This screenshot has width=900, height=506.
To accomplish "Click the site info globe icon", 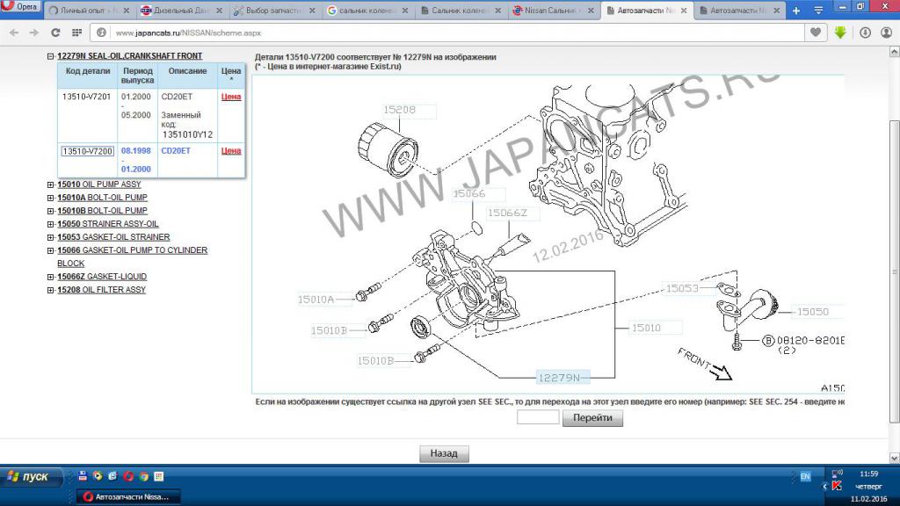I will point(102,33).
